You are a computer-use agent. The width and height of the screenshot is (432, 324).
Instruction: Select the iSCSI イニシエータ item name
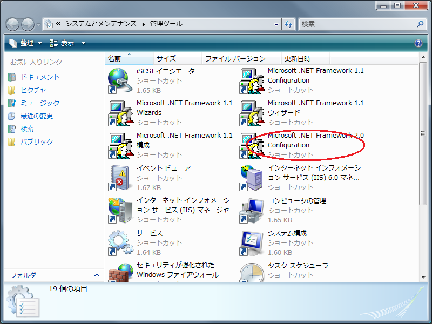166,71
